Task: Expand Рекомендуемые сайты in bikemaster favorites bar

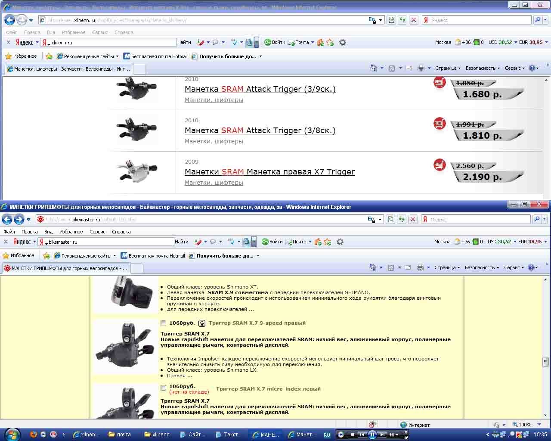Action: (x=85, y=256)
